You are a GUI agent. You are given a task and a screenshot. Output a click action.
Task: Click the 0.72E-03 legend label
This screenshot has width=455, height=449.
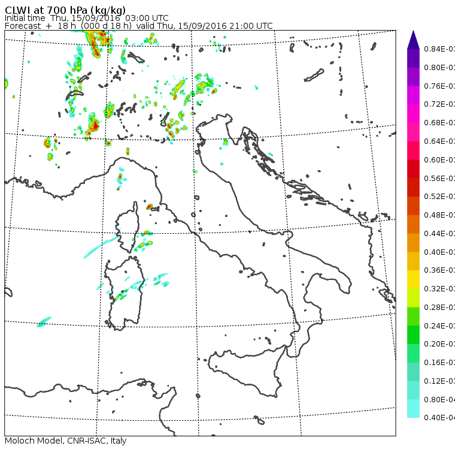tap(439, 104)
